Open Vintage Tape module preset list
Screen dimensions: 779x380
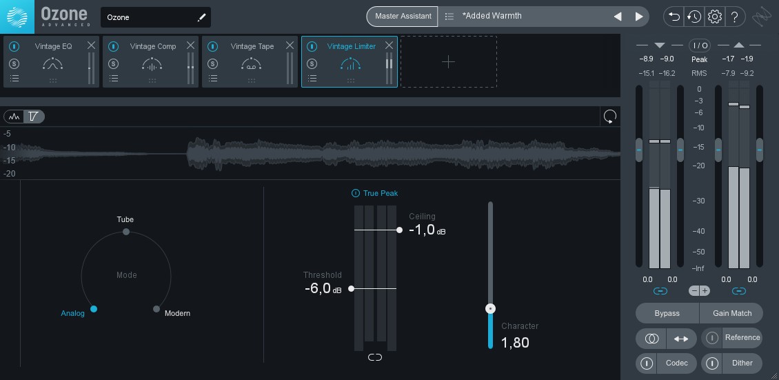point(212,79)
